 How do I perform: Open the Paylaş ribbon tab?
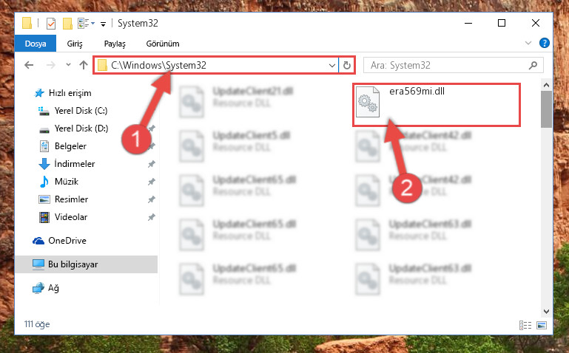(x=115, y=44)
